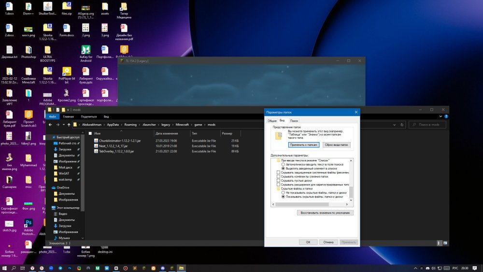Click the back arrow in Explorer navigation
The height and width of the screenshot is (272, 483).
(50, 125)
